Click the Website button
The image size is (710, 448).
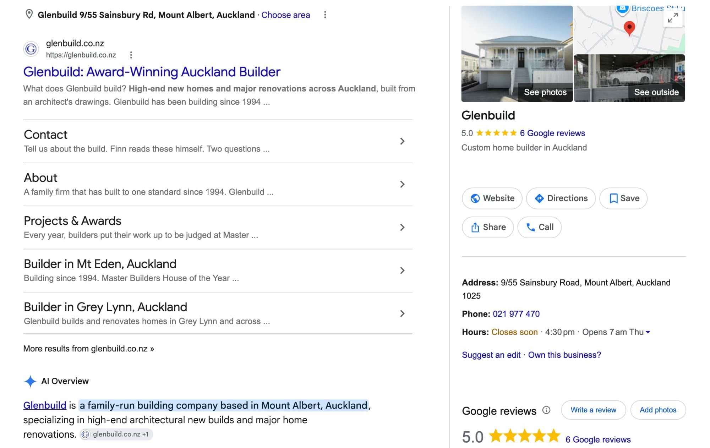(492, 198)
